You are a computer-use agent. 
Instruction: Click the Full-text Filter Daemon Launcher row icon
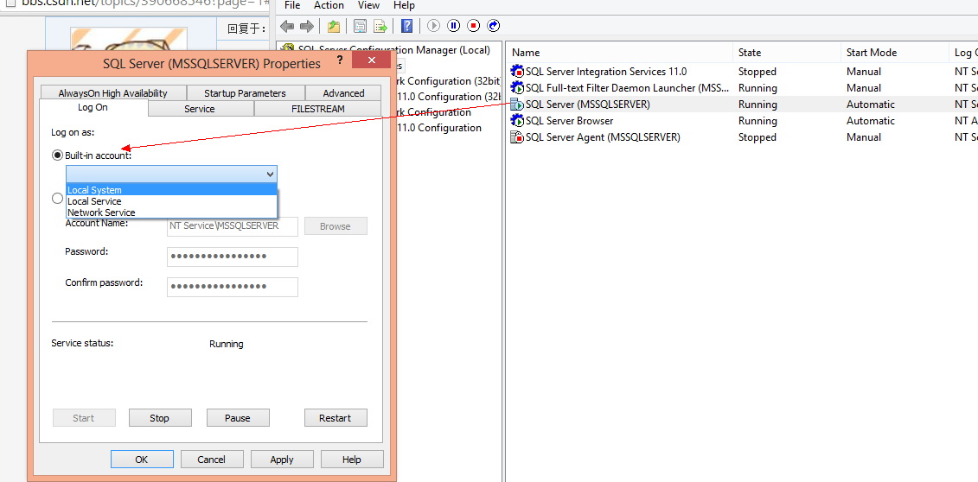pyautogui.click(x=517, y=88)
